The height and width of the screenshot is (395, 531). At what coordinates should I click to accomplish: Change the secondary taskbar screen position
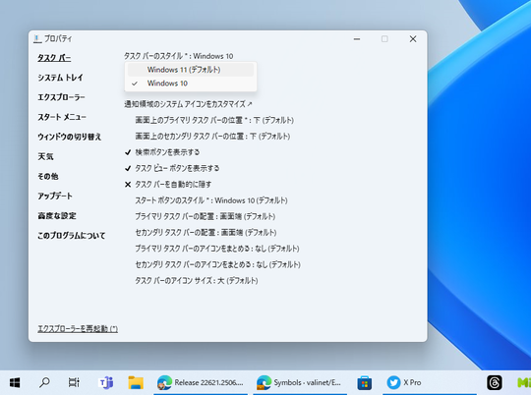tap(212, 137)
